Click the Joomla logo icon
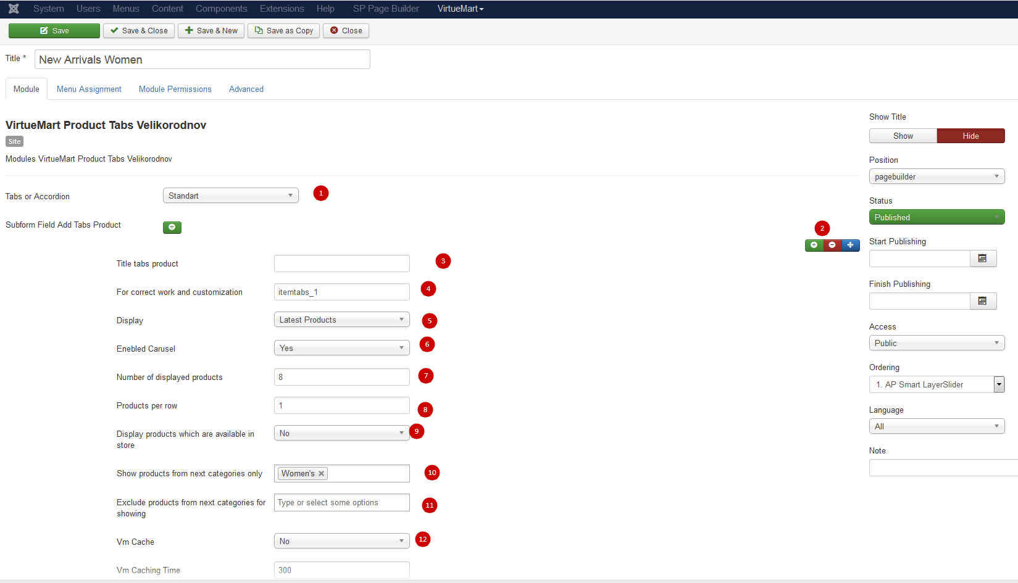 (14, 9)
